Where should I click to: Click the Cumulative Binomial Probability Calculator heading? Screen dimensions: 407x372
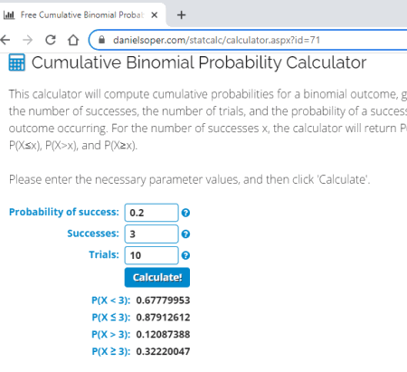199,62
